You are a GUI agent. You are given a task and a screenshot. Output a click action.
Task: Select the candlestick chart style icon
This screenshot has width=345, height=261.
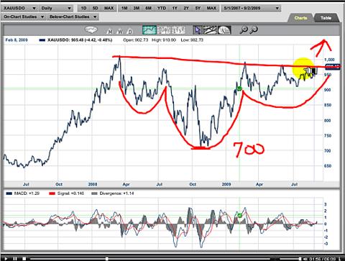pos(164,30)
